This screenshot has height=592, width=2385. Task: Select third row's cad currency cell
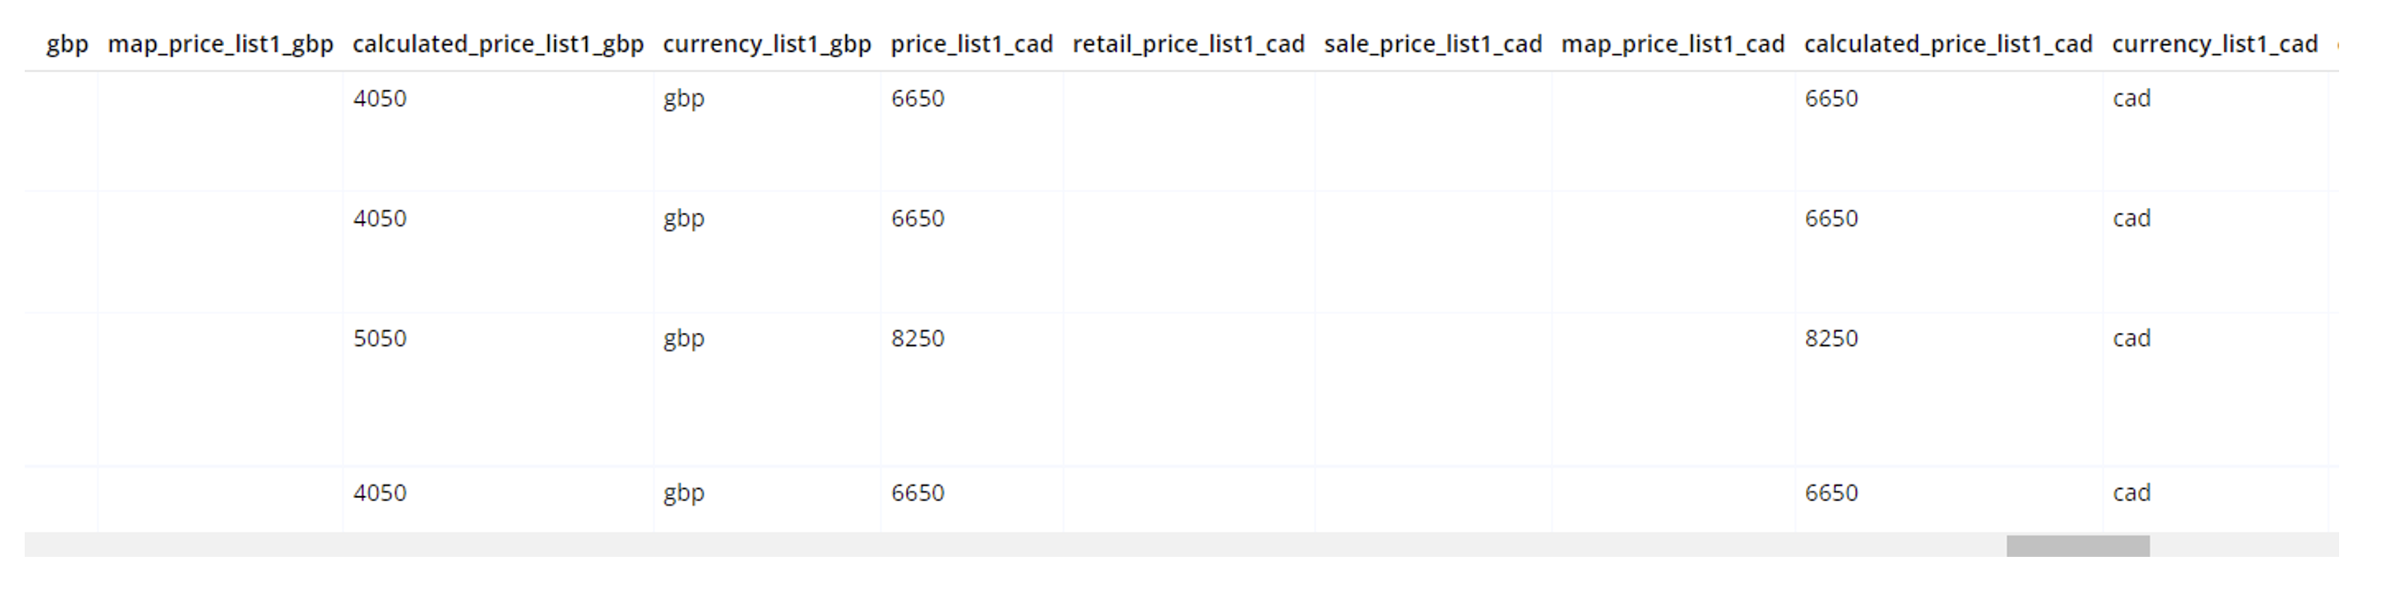click(2131, 338)
